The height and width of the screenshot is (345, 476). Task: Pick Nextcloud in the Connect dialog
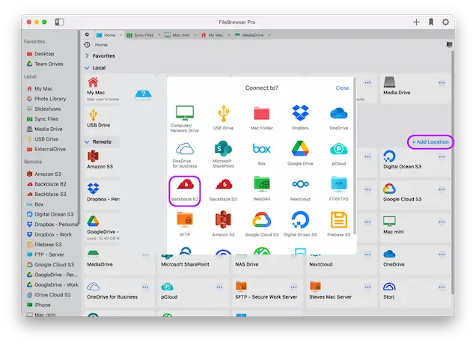(x=300, y=190)
